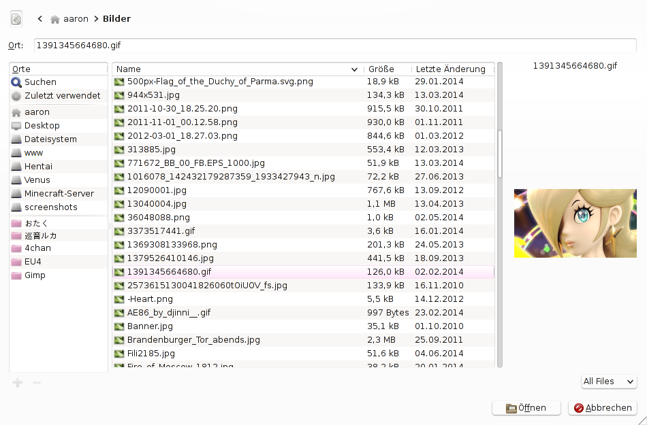The image size is (647, 425).
Task: Select the aaron home place
Action: (x=58, y=112)
